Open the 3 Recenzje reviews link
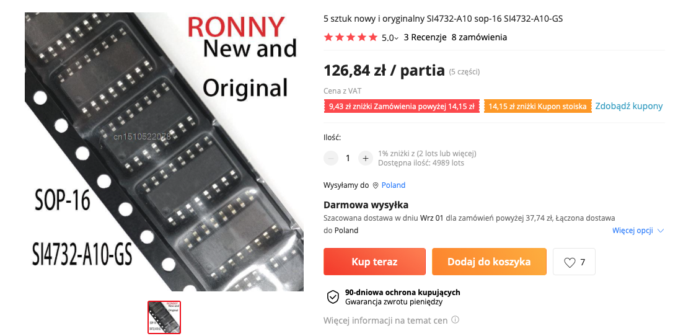Image resolution: width=678 pixels, height=336 pixels. point(425,37)
